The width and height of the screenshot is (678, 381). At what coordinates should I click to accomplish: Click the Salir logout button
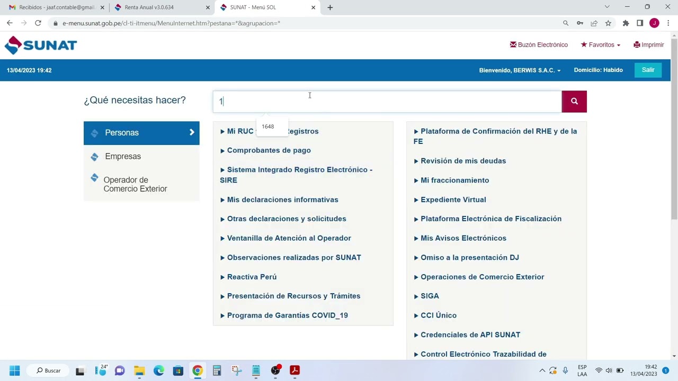[648, 70]
